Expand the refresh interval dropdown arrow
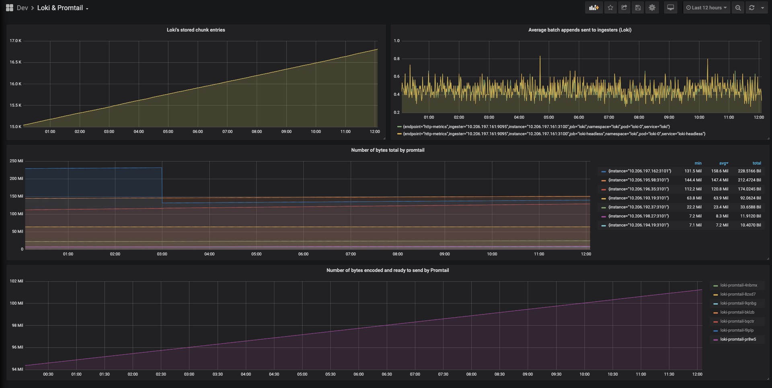 762,8
